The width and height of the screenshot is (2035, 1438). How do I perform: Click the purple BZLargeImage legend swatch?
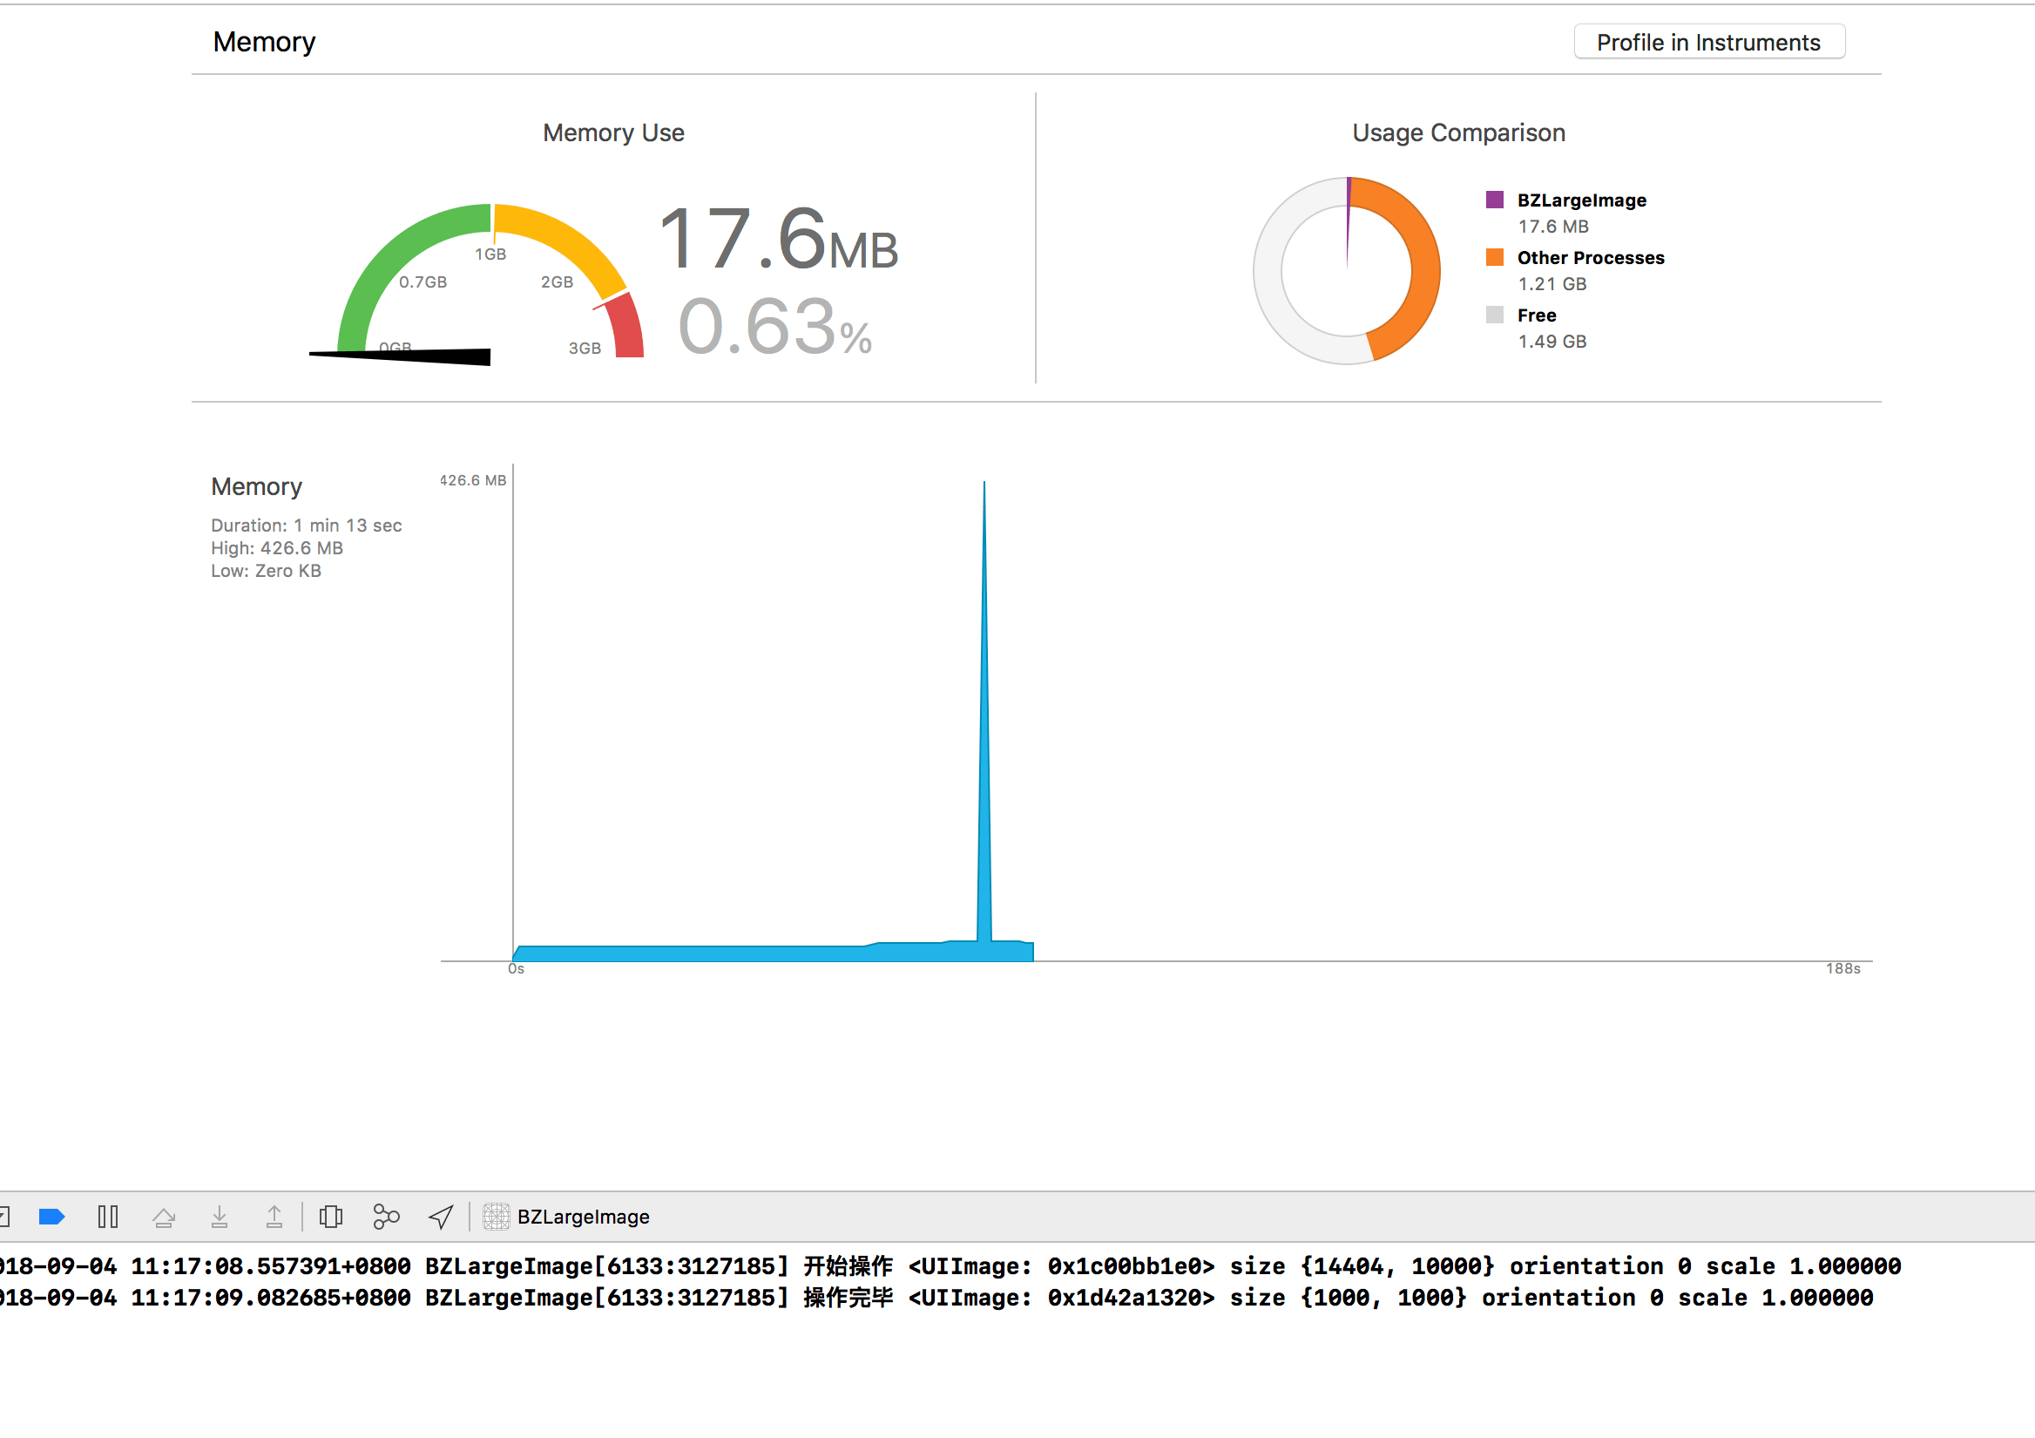1494,200
